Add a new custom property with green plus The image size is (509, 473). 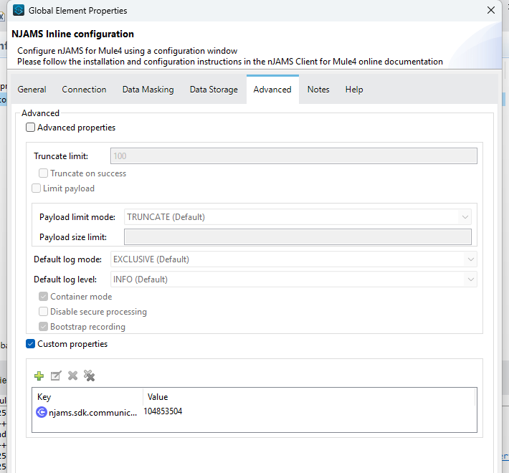coord(39,376)
